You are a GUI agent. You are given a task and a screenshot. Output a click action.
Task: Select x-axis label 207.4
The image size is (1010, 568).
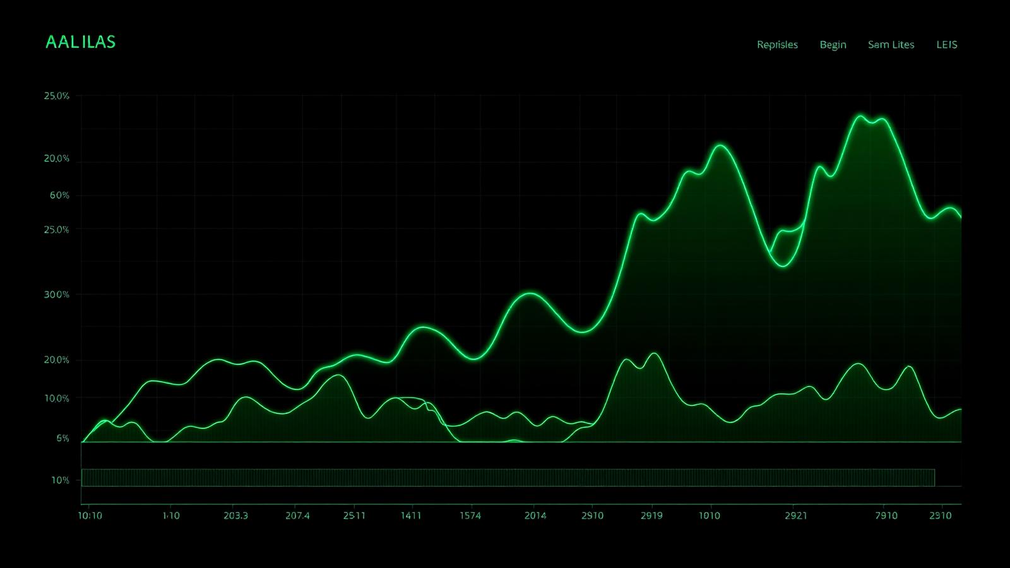coord(297,516)
